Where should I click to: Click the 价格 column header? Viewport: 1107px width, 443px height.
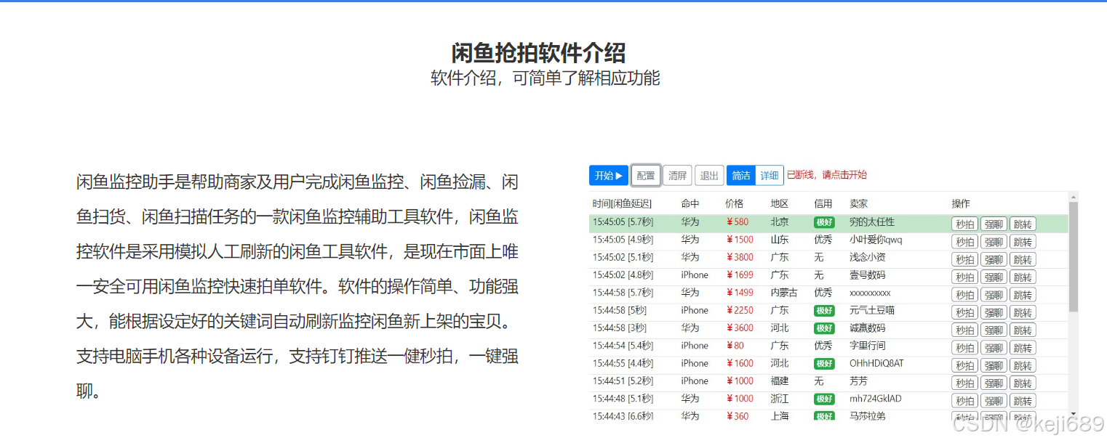click(735, 203)
